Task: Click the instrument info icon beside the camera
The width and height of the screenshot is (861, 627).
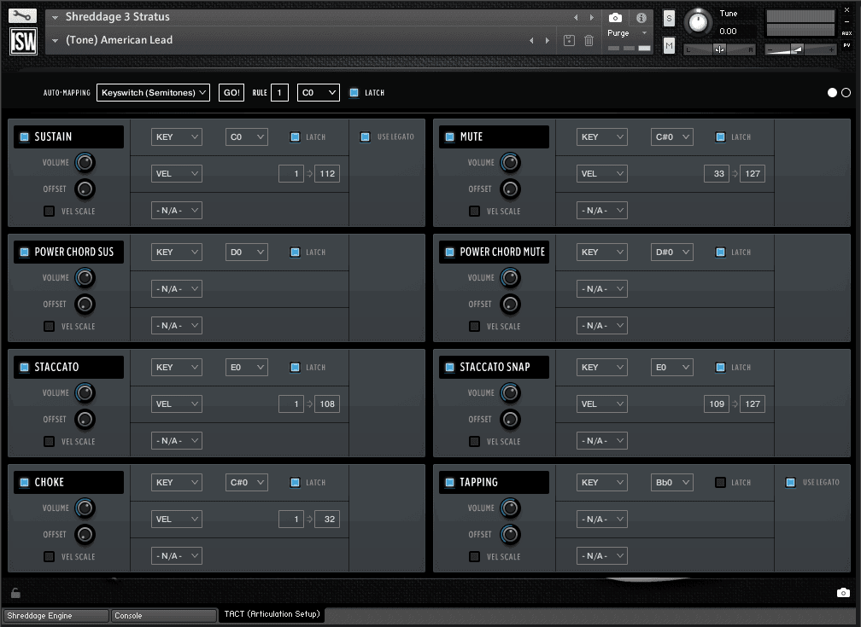Action: [x=641, y=17]
